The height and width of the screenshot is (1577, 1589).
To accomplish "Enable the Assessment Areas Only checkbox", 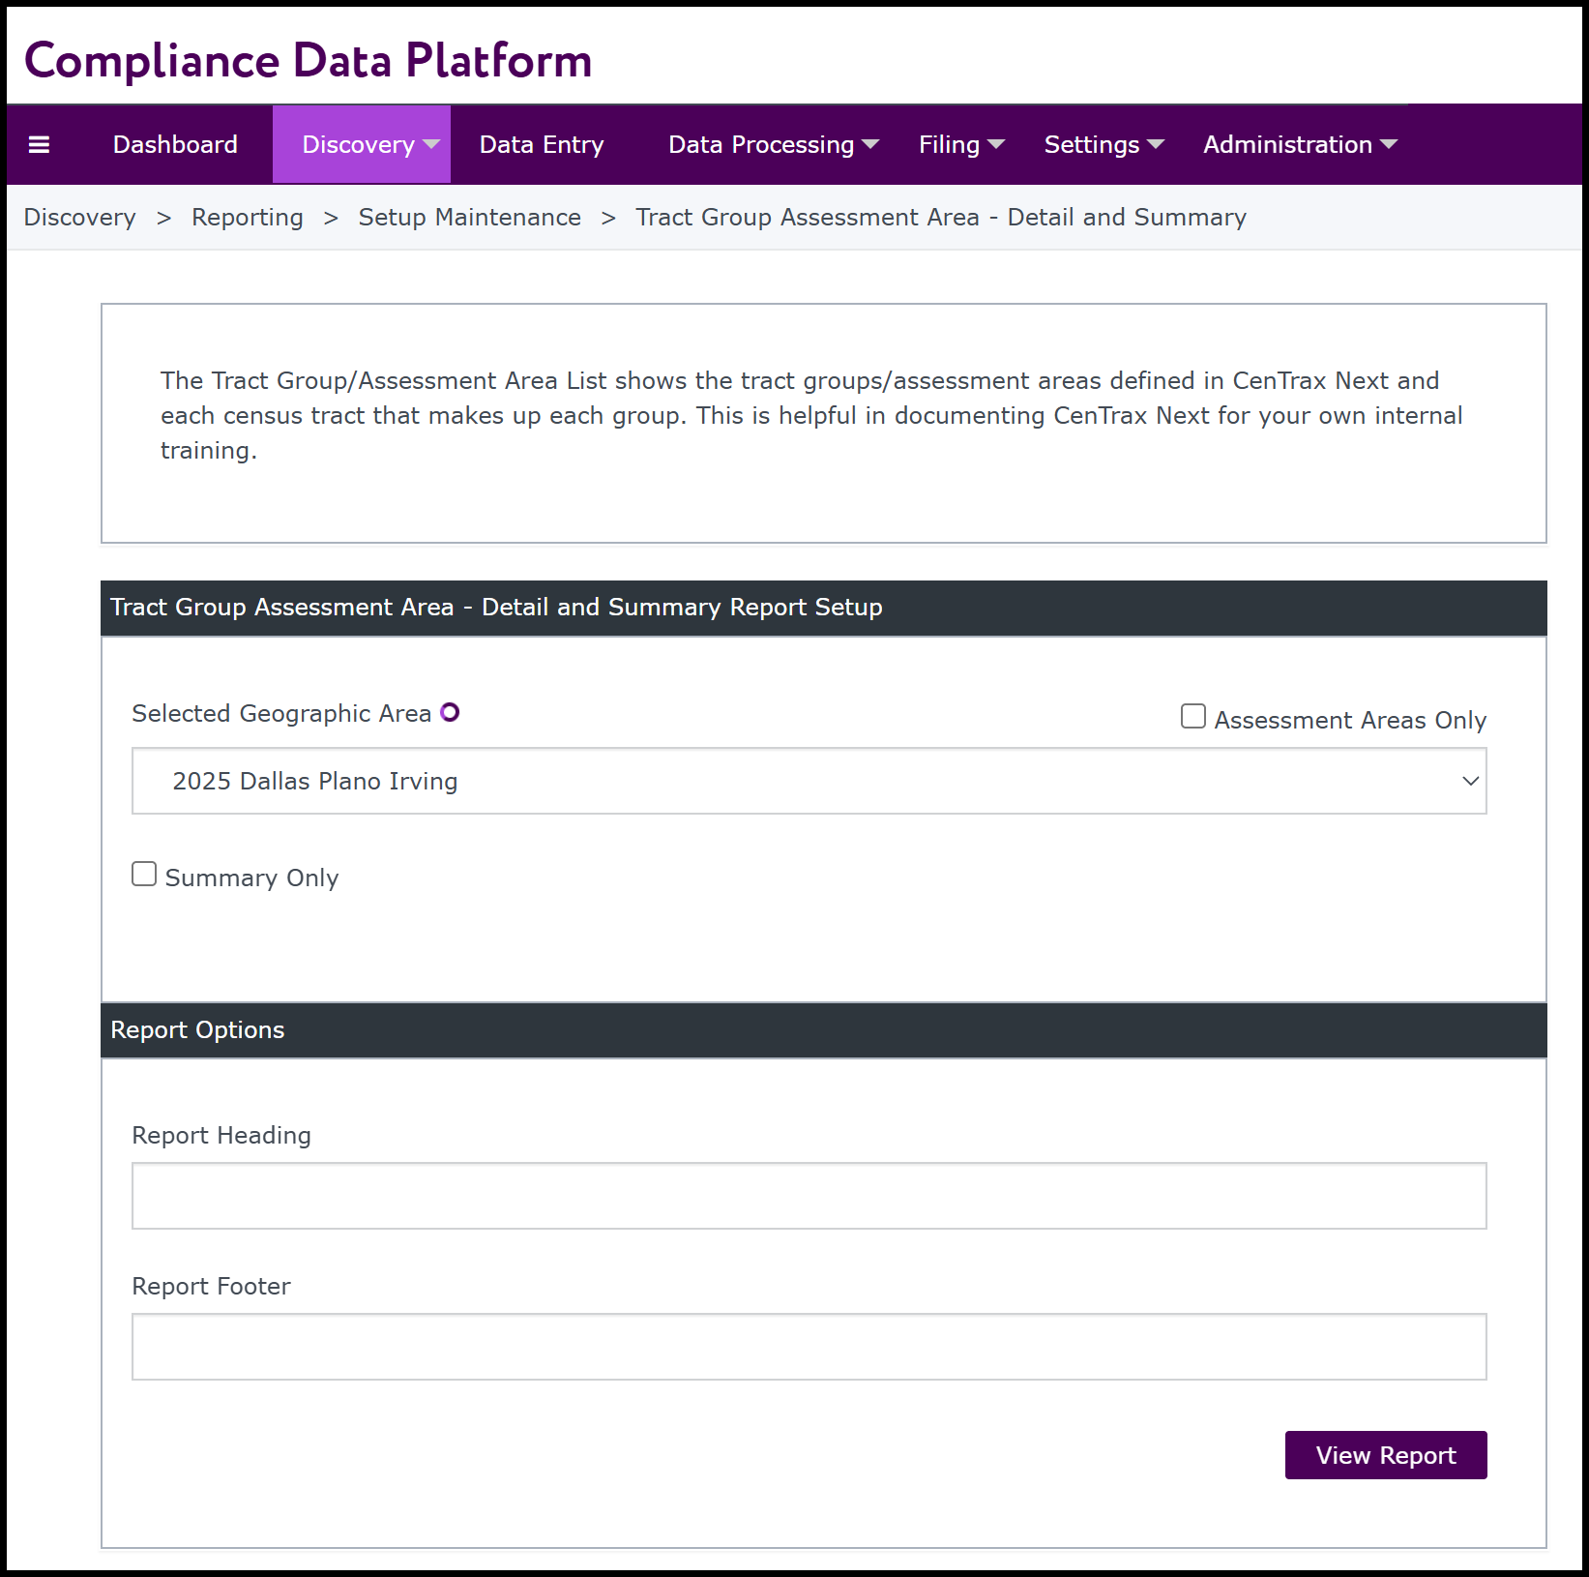I will coord(1193,716).
